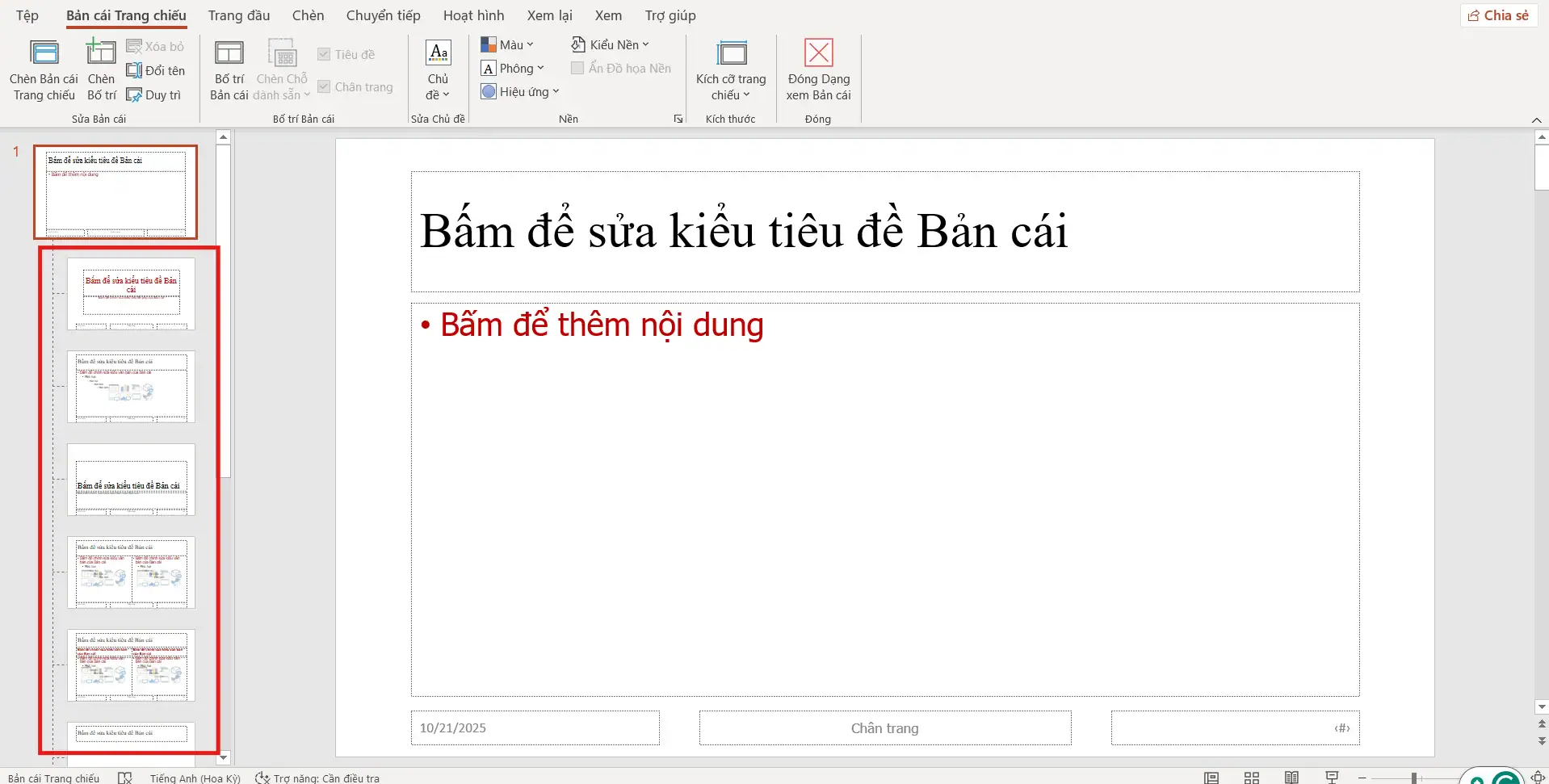The height and width of the screenshot is (784, 1549).
Task: Open the Phông dropdown
Action: click(x=514, y=68)
